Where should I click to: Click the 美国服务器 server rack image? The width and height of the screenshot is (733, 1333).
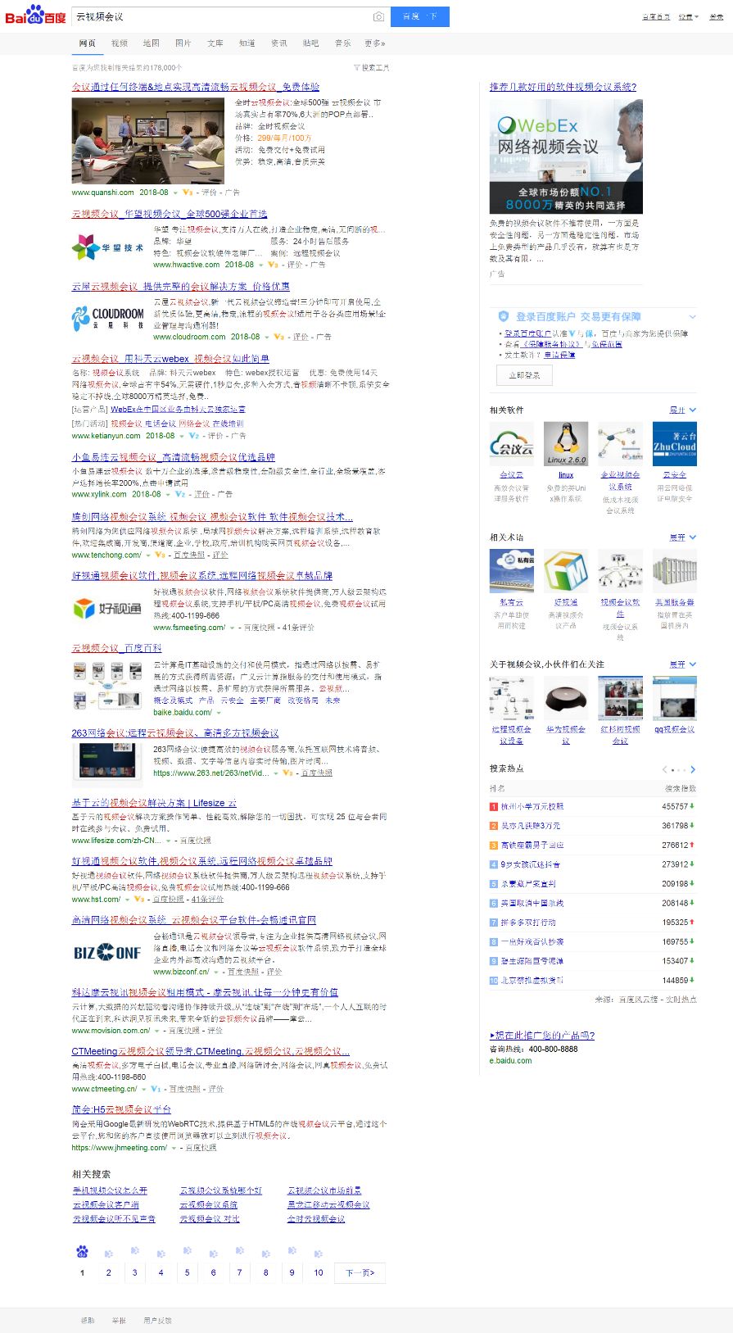(x=675, y=571)
